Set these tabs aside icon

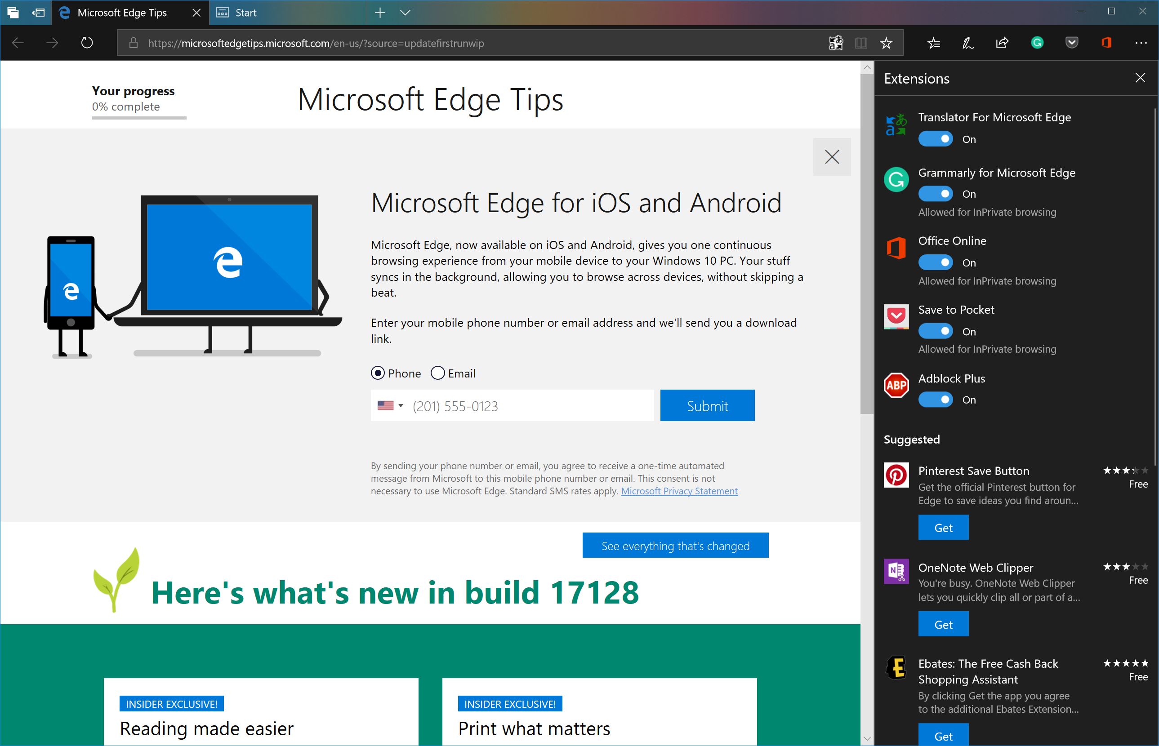(x=38, y=13)
